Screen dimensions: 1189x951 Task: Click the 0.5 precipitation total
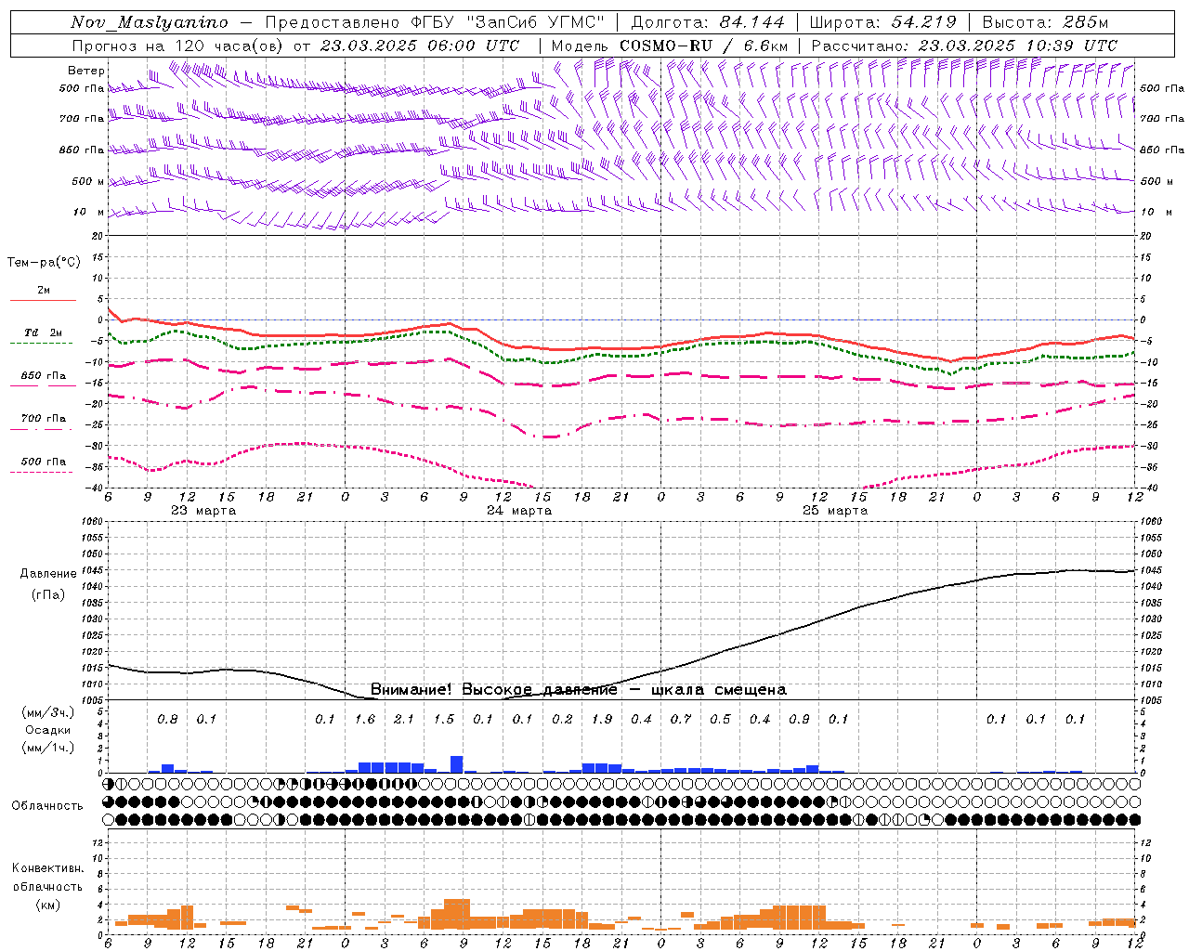point(720,719)
